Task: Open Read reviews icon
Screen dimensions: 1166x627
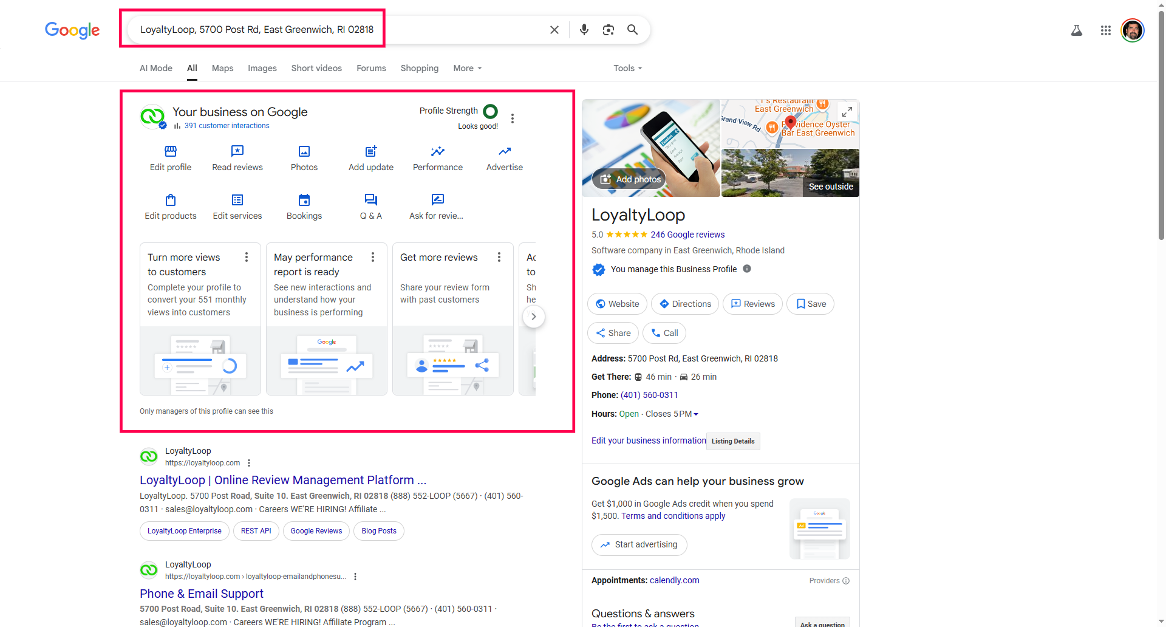Action: pos(237,151)
